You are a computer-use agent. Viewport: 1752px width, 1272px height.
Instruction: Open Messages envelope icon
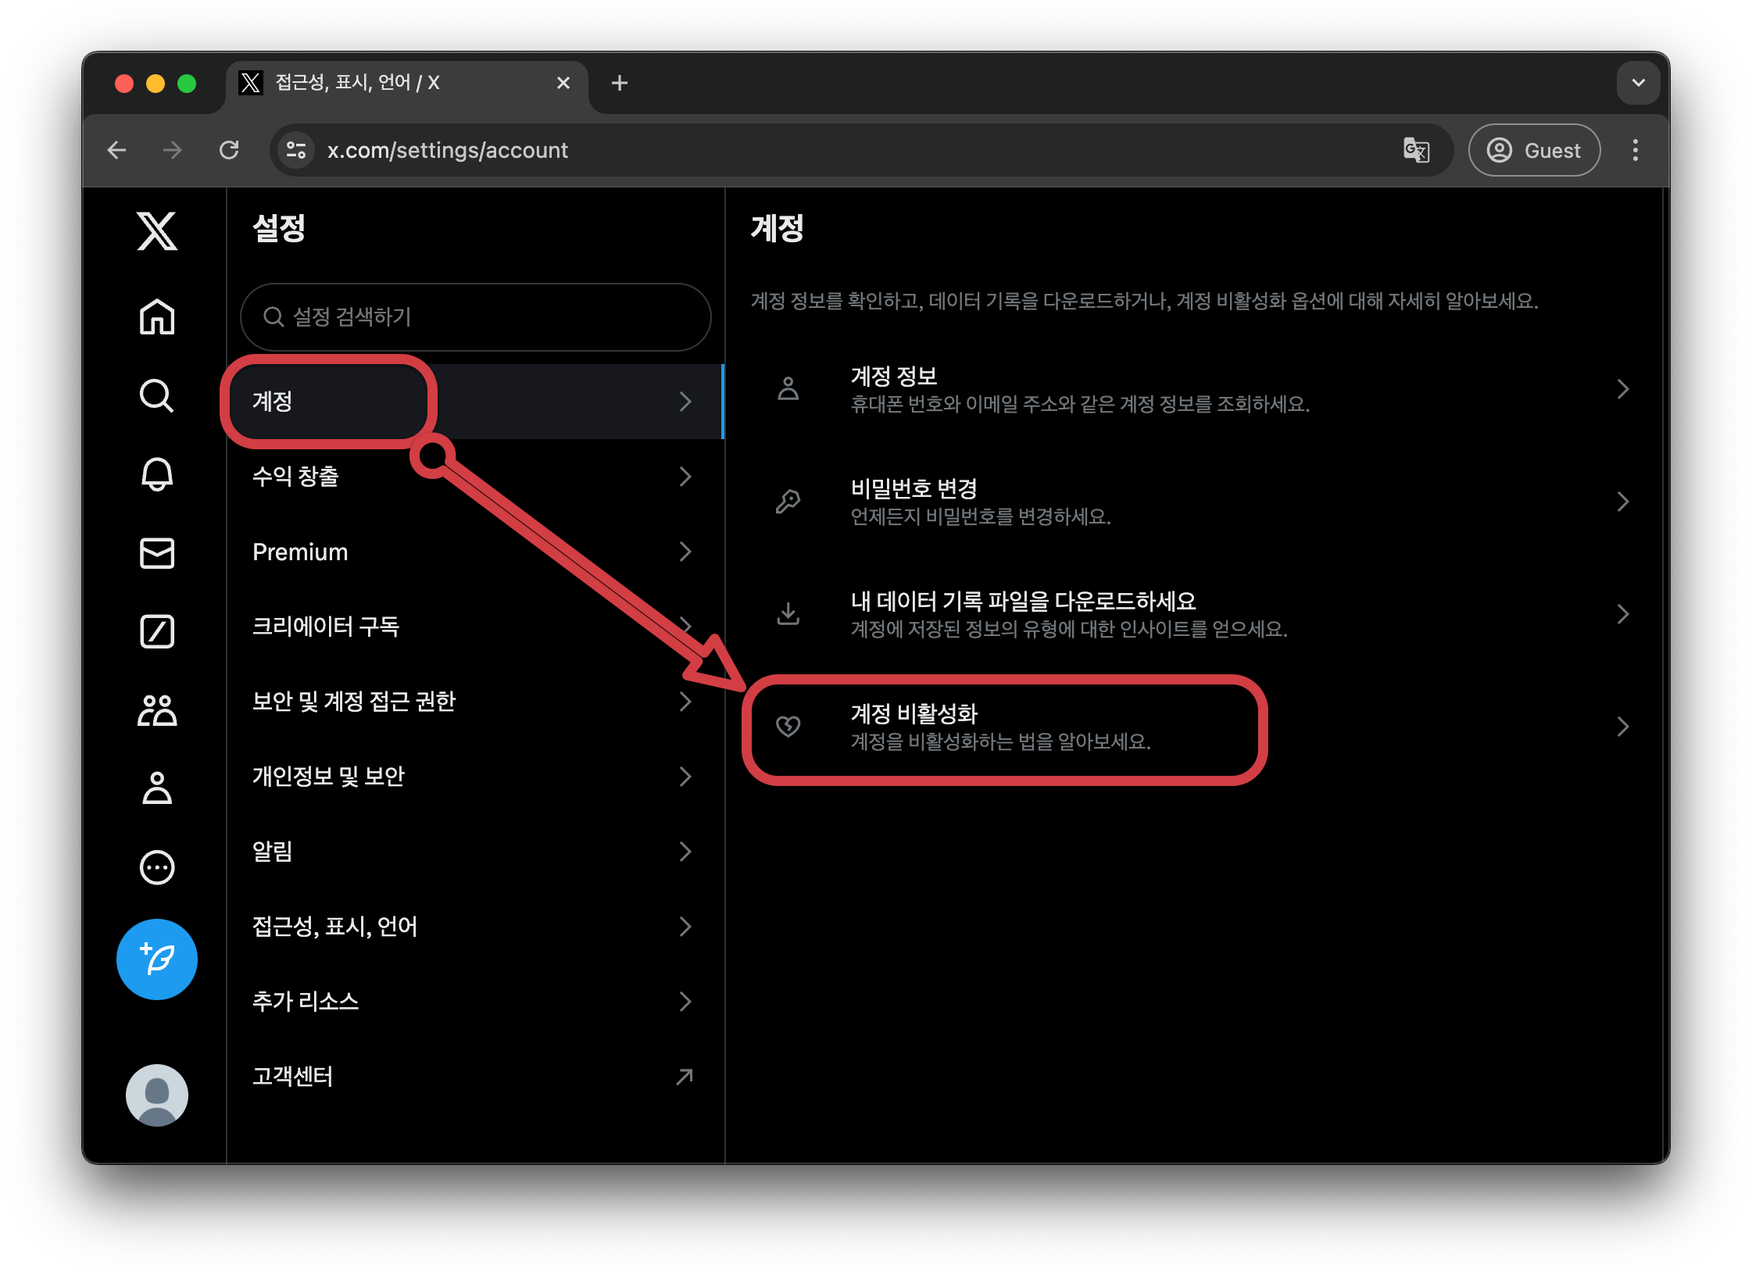coord(157,553)
